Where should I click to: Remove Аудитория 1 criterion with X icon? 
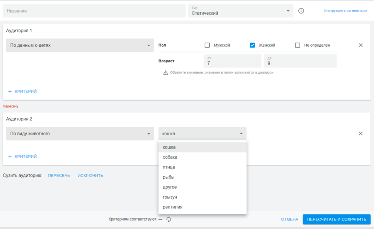click(x=361, y=45)
